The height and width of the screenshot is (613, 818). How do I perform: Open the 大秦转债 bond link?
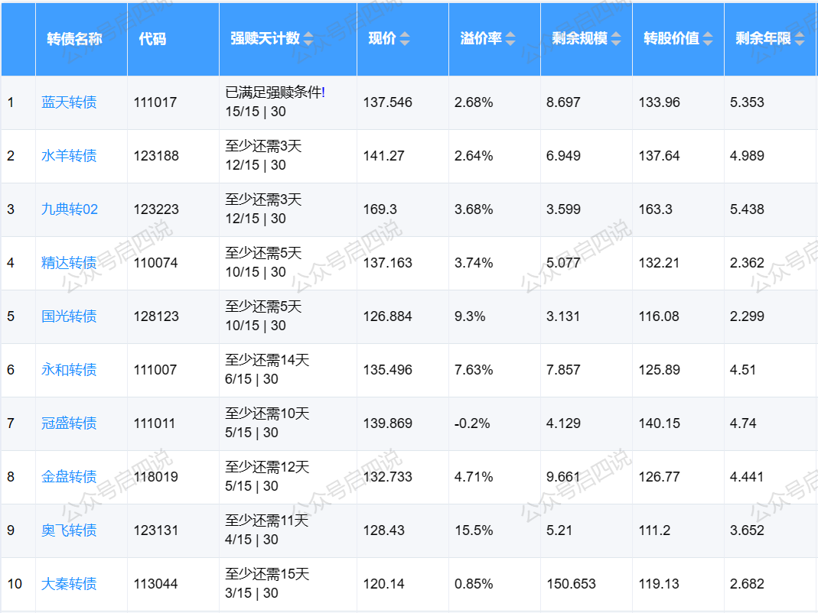(69, 584)
